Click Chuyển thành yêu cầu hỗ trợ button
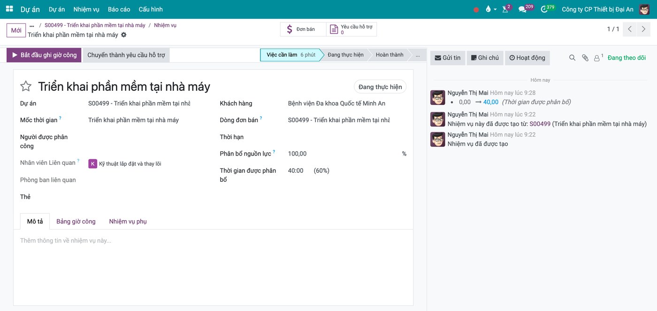This screenshot has height=311, width=657. point(126,55)
